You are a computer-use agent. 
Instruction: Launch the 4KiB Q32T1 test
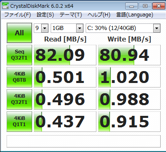pos(19,99)
